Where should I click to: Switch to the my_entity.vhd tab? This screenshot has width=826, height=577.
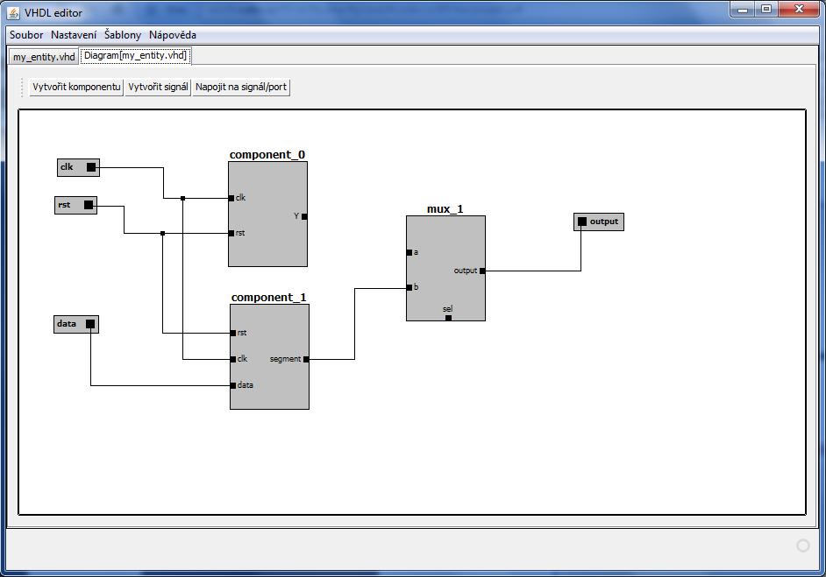(x=44, y=57)
